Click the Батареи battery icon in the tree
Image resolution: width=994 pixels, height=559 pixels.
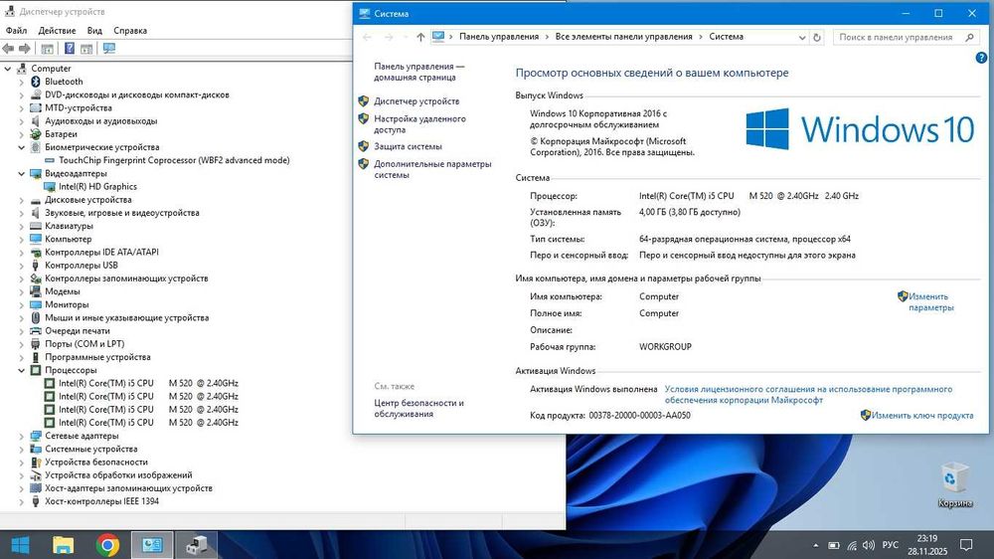coord(36,134)
